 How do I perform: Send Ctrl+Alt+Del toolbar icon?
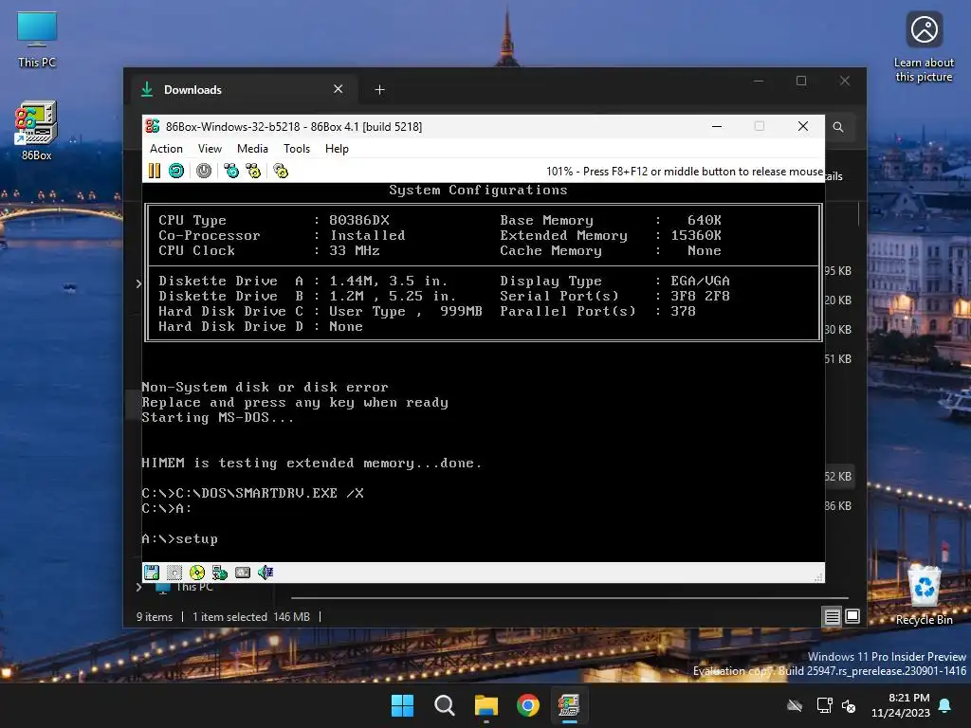231,171
